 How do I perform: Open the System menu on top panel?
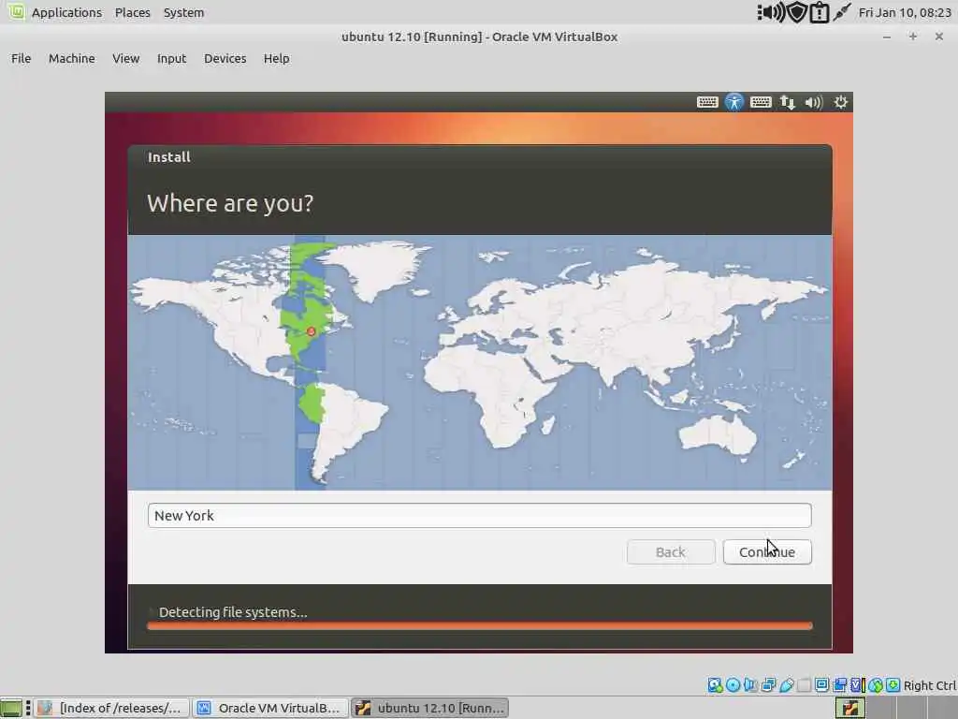(x=184, y=12)
